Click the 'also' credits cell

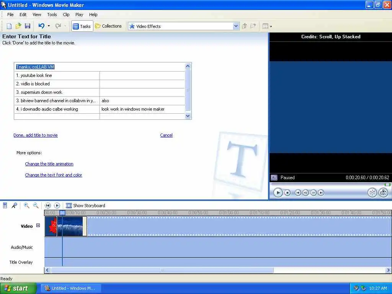pyautogui.click(x=142, y=101)
